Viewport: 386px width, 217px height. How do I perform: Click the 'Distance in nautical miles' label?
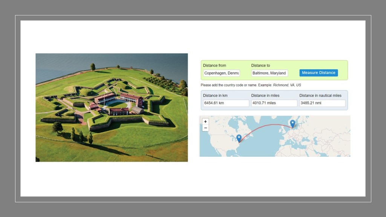[x=320, y=96]
